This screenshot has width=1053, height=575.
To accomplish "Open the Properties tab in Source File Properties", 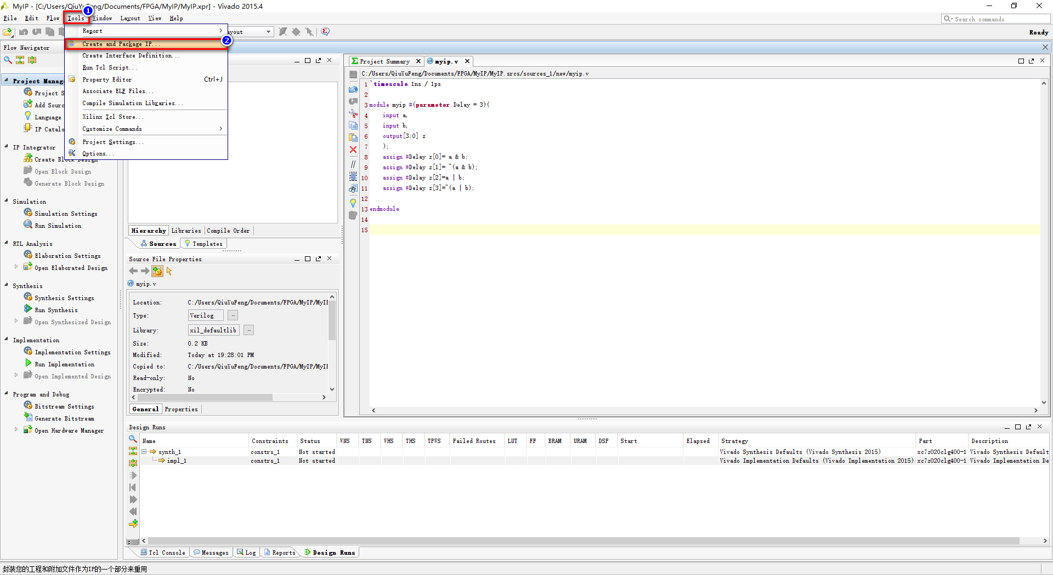I will 181,409.
